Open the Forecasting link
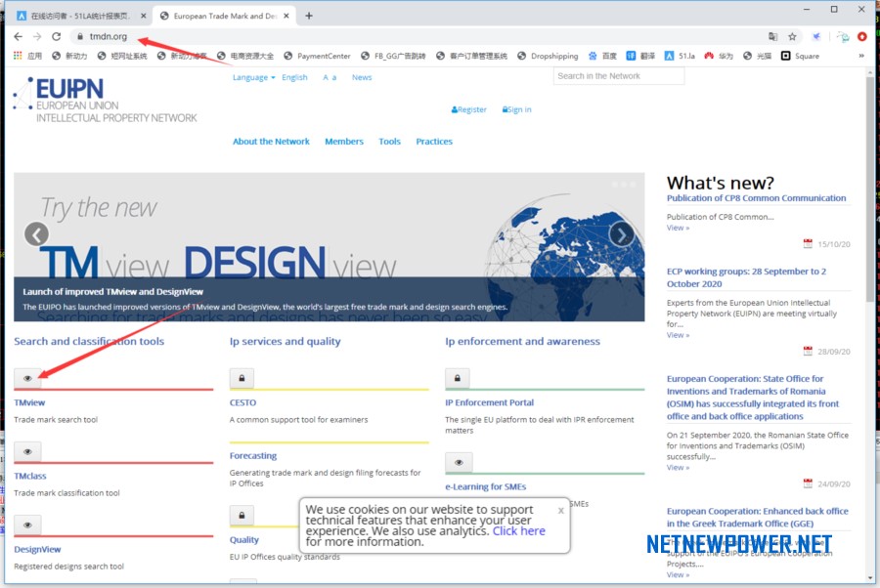The height and width of the screenshot is (588, 880). pyautogui.click(x=253, y=456)
